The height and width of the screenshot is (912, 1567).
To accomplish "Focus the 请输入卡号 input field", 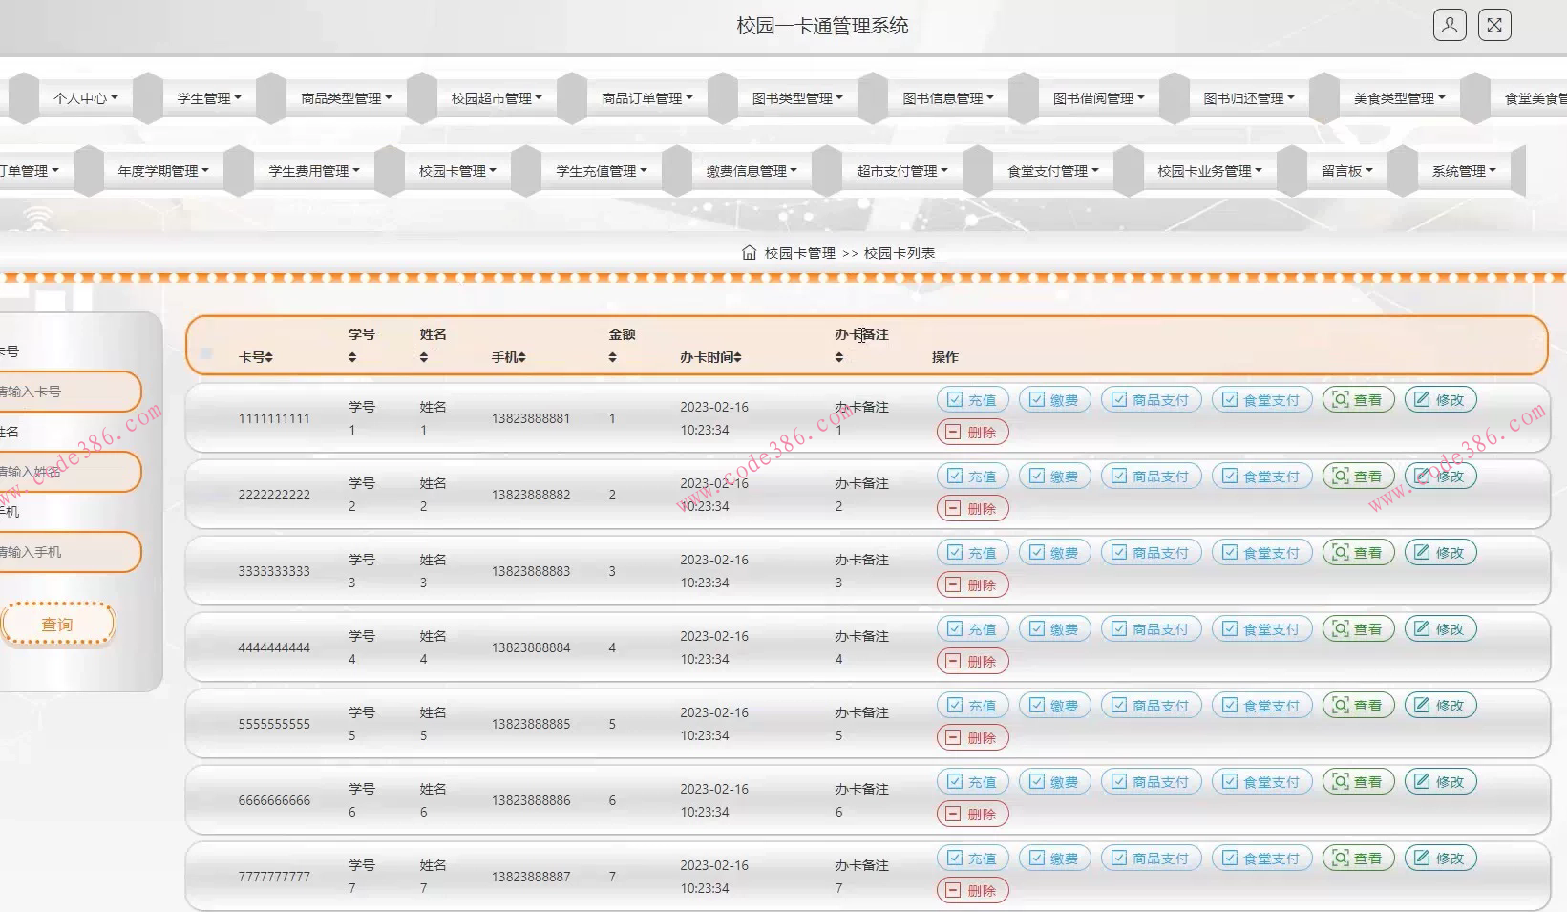I will coord(67,392).
